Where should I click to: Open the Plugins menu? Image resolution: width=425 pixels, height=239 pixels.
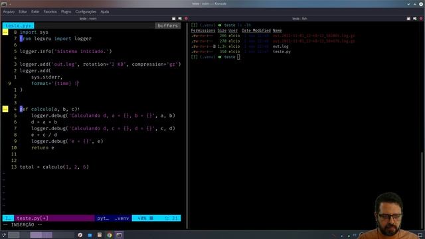click(66, 12)
